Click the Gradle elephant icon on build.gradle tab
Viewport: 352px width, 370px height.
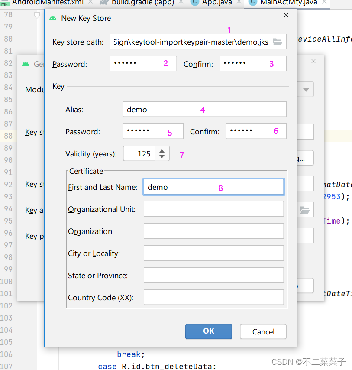click(x=103, y=3)
